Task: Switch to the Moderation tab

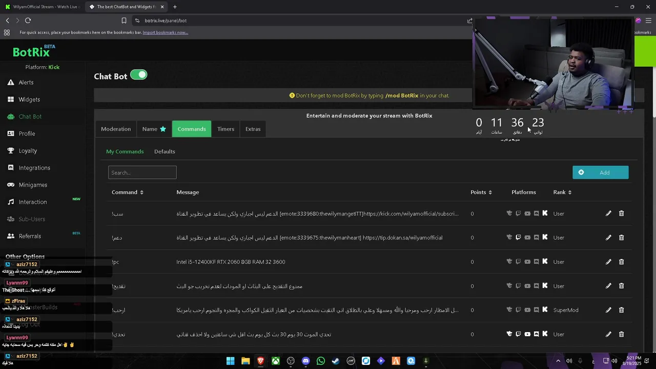Action: 116,129
